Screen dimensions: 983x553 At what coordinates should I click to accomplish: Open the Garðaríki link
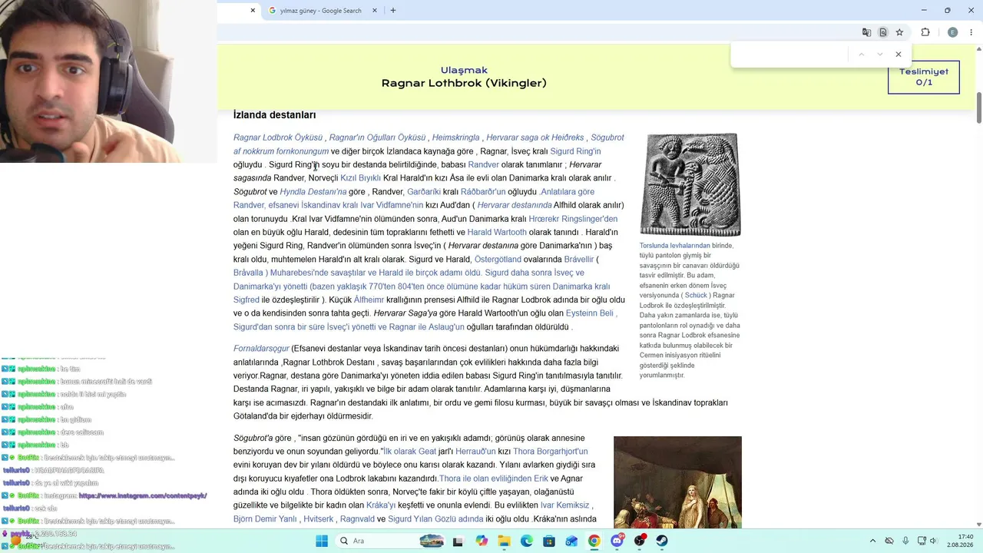coord(424,192)
